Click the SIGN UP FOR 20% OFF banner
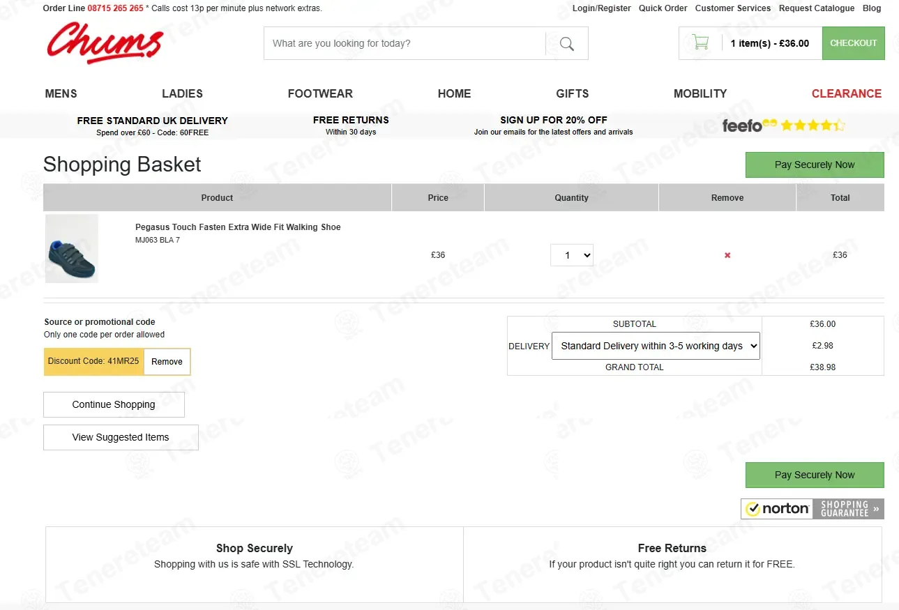899x610 pixels. [554, 125]
